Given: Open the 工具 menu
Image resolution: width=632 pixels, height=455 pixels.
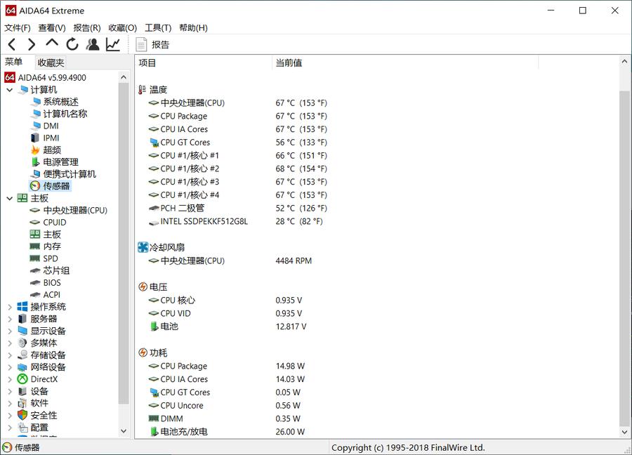Looking at the screenshot, I should [157, 28].
